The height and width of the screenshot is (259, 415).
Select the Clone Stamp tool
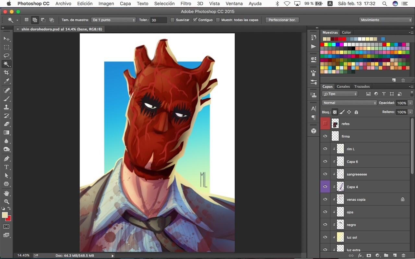click(6, 107)
